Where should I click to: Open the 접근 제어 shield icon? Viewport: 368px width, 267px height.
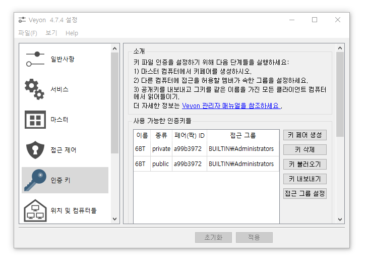point(35,150)
